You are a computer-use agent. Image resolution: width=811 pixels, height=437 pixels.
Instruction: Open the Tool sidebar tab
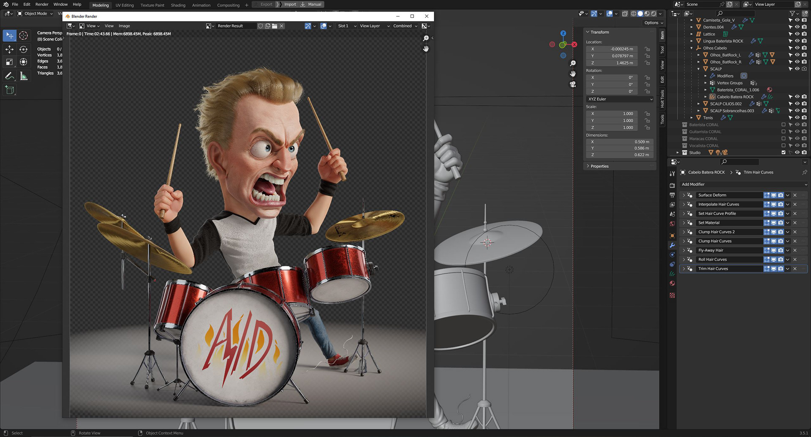[x=662, y=49]
